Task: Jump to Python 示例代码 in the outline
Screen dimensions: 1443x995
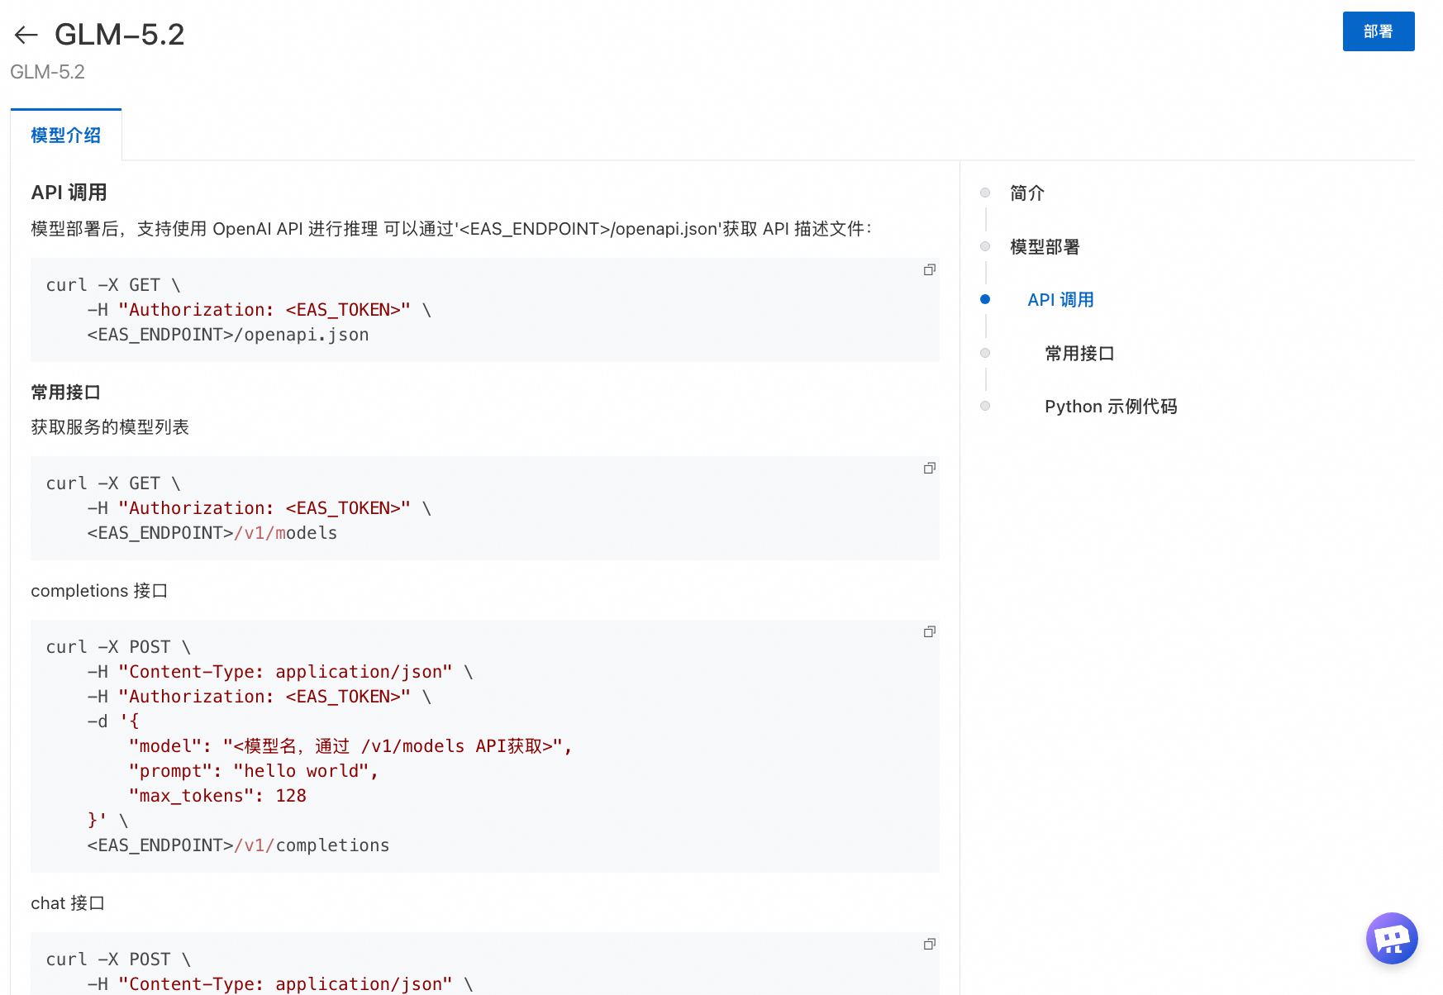Action: coord(1111,407)
